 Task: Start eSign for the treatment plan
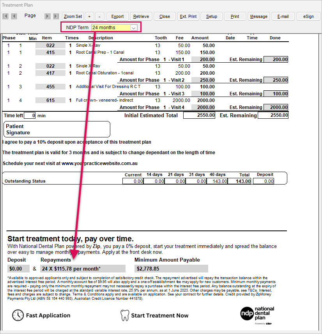pyautogui.click(x=308, y=16)
